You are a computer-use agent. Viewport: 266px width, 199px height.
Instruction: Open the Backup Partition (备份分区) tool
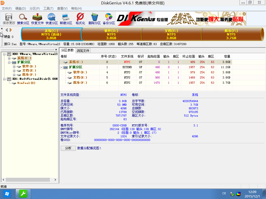click(x=109, y=19)
